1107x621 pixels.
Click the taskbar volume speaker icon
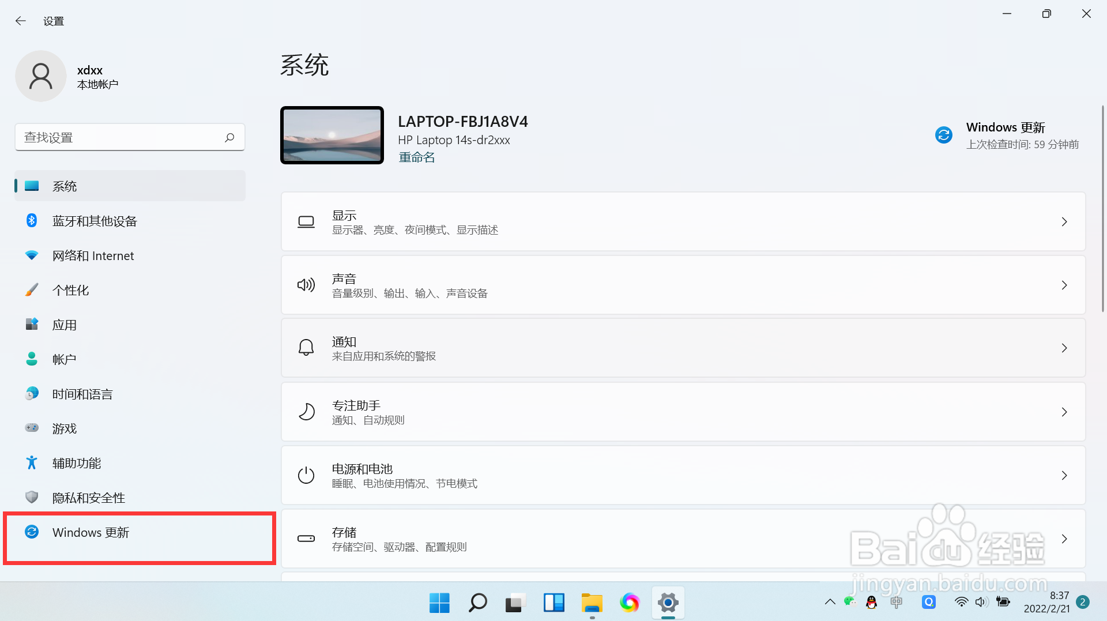981,602
